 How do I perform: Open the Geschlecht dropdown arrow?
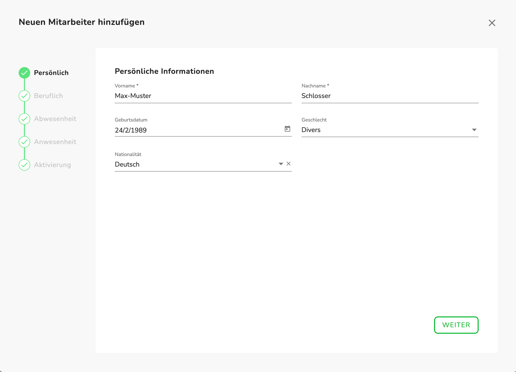[x=474, y=130]
